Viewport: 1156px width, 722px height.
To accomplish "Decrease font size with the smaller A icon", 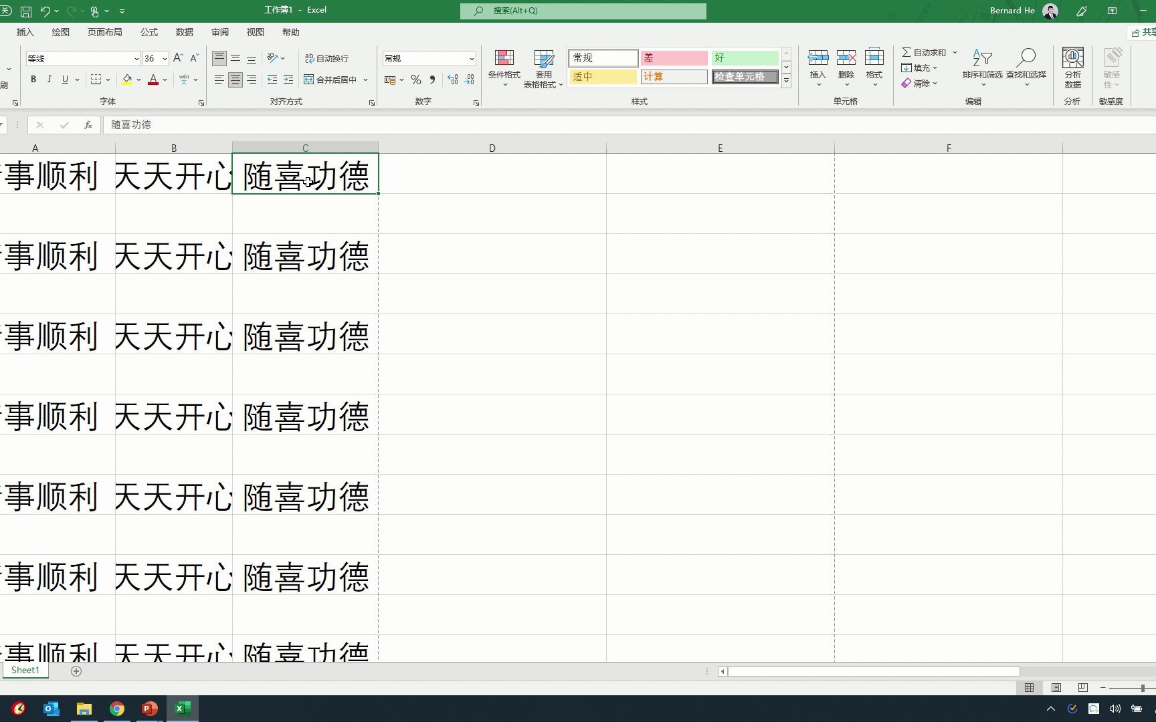I will [x=194, y=58].
